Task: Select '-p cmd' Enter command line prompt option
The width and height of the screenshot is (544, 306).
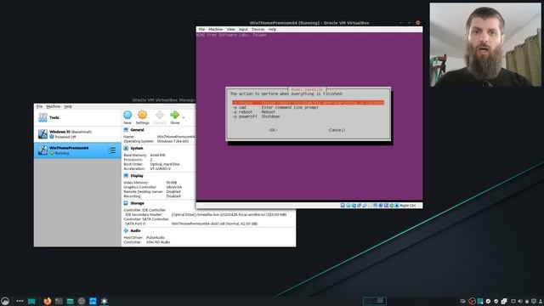Action: 275,108
